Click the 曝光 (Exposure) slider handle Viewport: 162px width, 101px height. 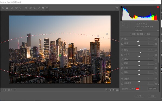(x=140, y=52)
